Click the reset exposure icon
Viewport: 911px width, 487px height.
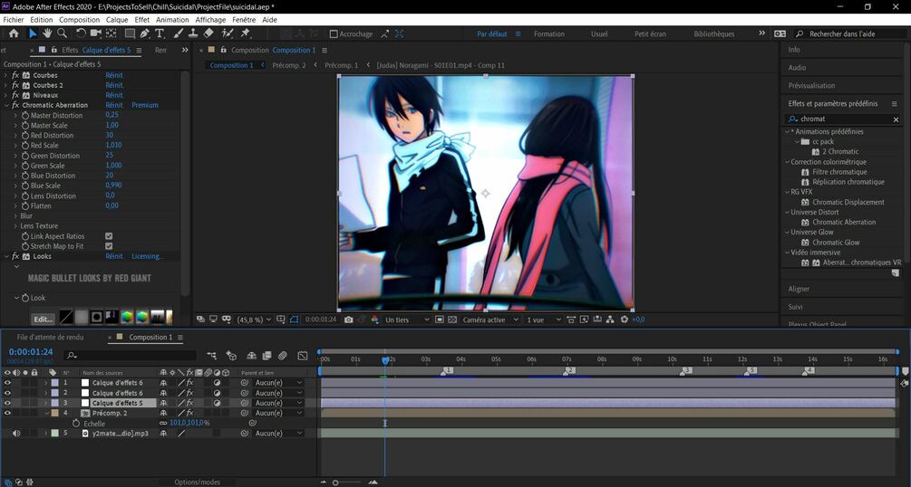coord(625,320)
